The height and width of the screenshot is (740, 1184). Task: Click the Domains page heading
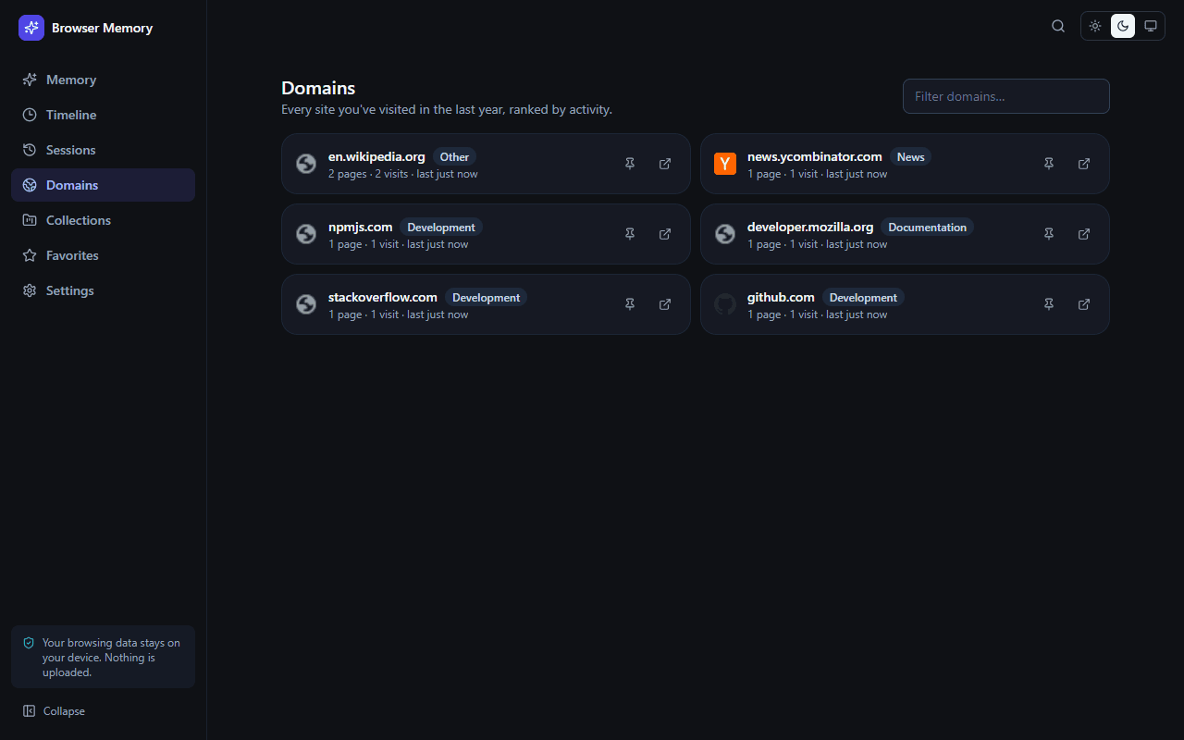click(x=318, y=88)
